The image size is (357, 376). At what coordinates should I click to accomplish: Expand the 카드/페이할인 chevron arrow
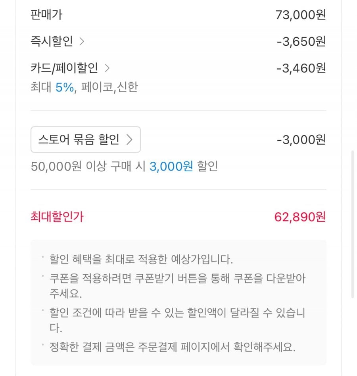107,68
